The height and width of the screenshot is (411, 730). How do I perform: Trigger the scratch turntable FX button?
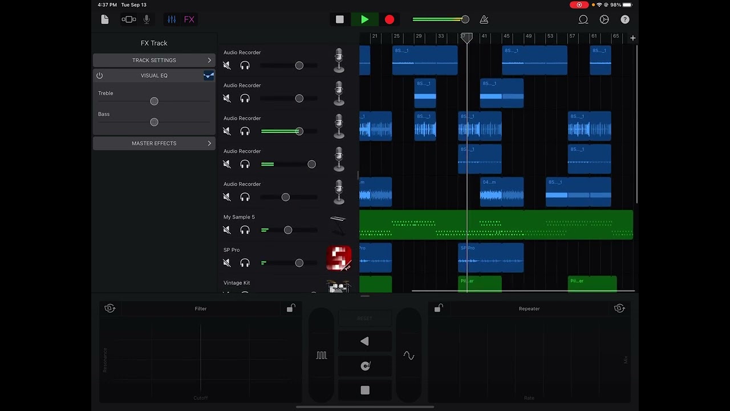[365, 366]
